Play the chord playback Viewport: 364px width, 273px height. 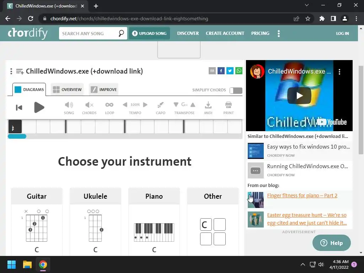tap(39, 107)
